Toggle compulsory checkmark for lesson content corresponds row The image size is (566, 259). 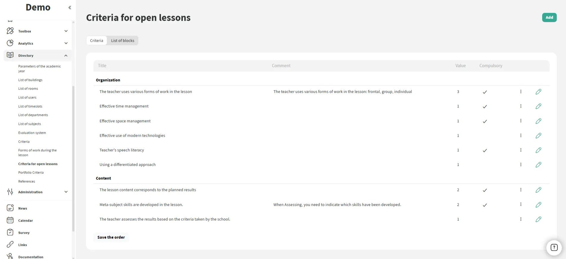coord(485,190)
